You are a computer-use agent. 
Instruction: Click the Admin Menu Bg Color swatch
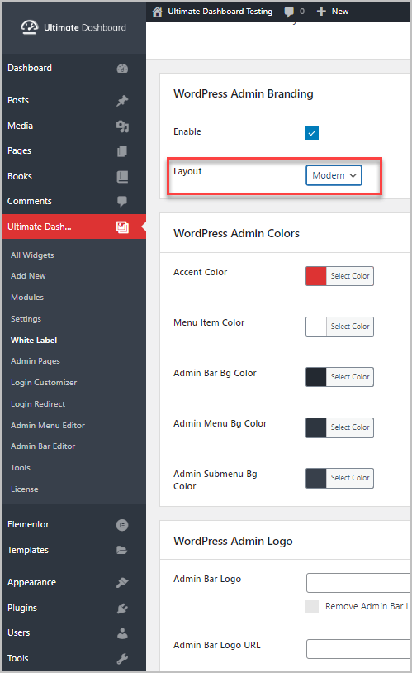[x=316, y=427]
